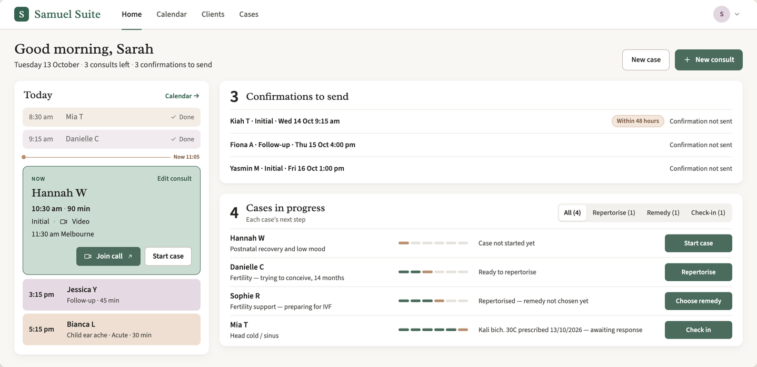Filter cases by Repertorise (1)
The image size is (757, 367).
(614, 213)
